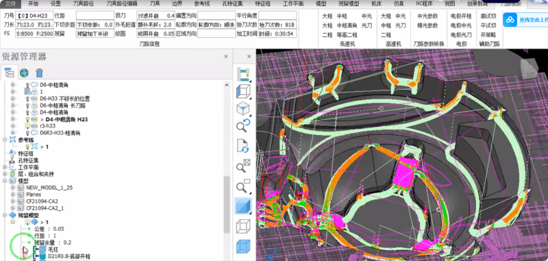
Task: Select the blue-top cube view icon
Action: [243, 109]
